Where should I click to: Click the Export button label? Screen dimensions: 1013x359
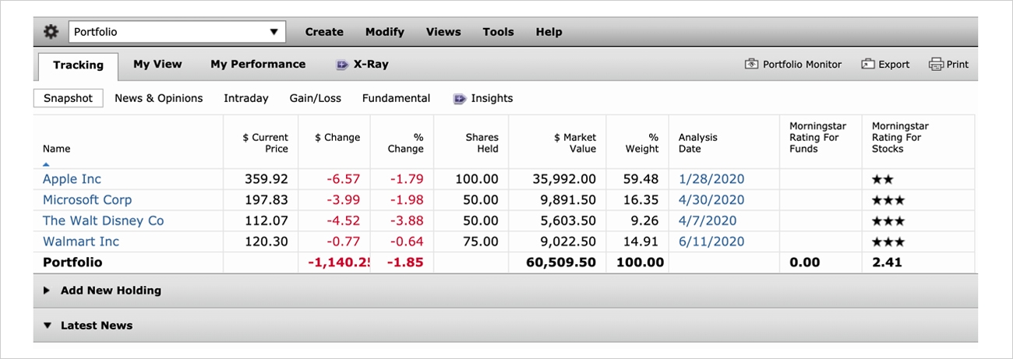[894, 65]
